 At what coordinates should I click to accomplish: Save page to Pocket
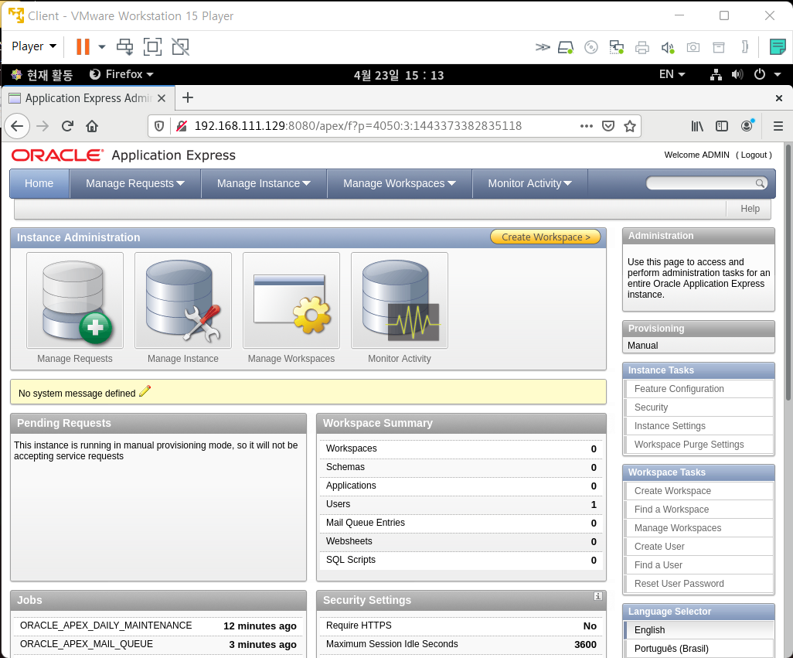(x=608, y=126)
